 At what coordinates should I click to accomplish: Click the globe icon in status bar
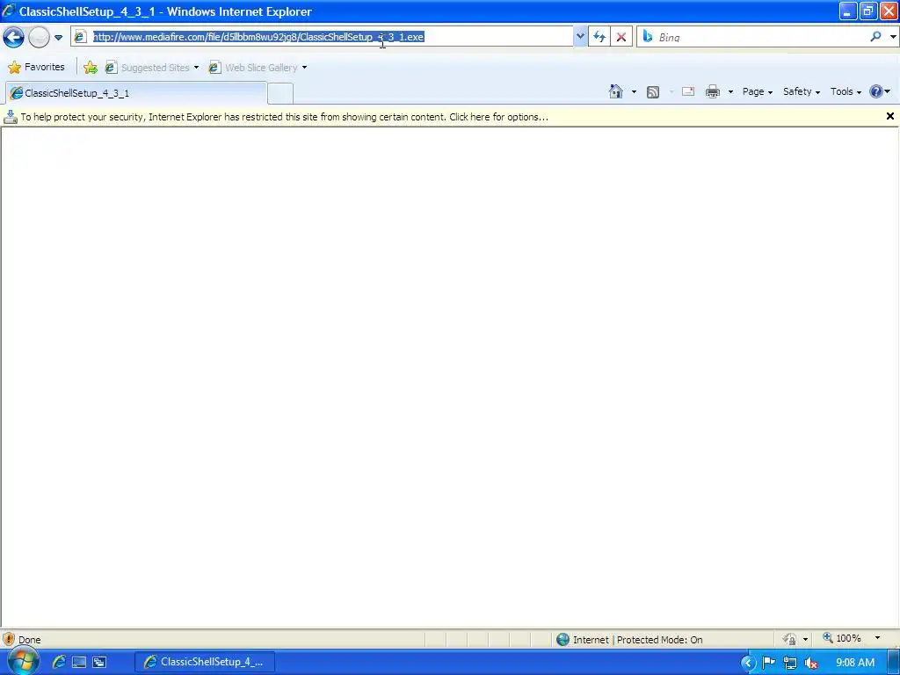(x=562, y=640)
